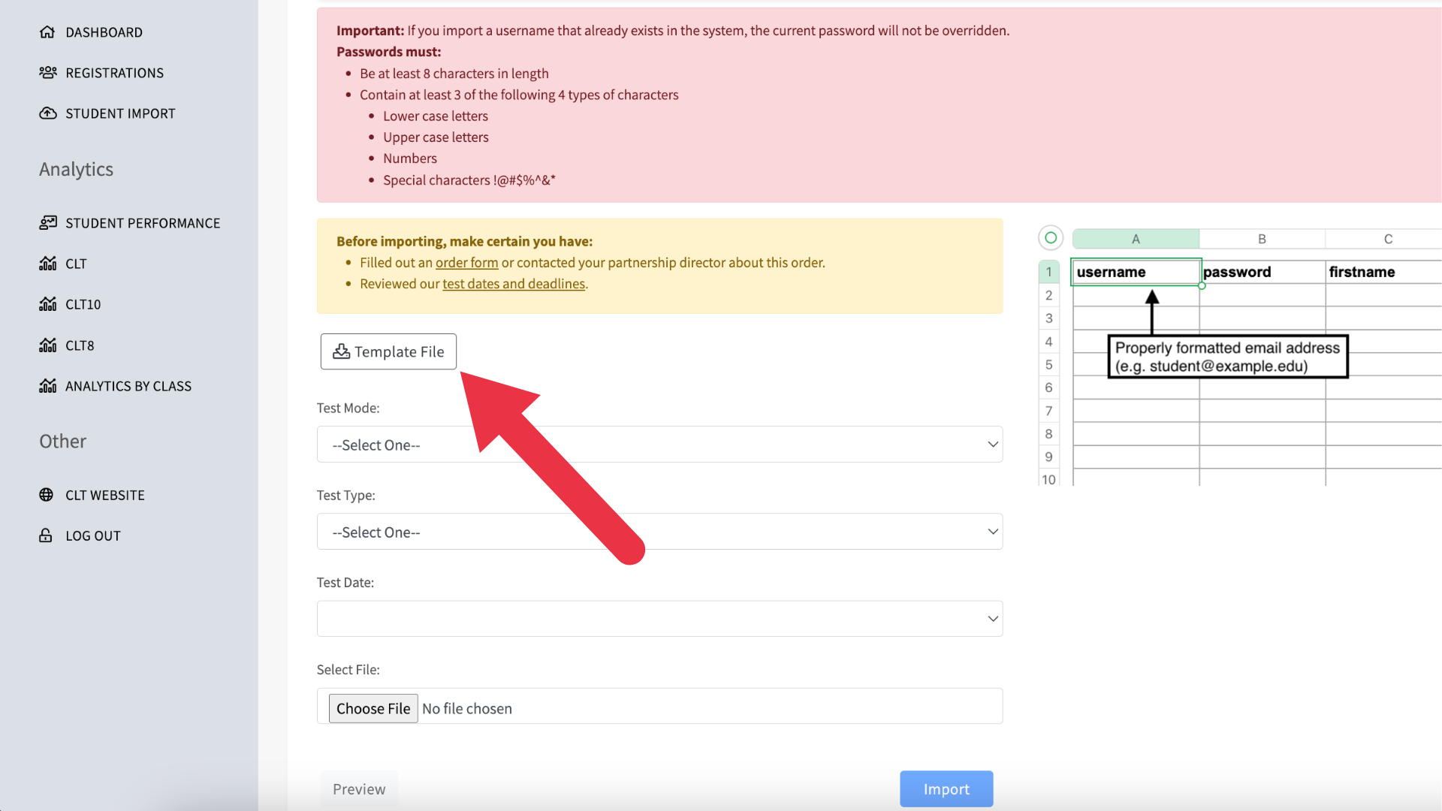Viewport: 1442px width, 811px height.
Task: Expand the Test Type select box
Action: (x=659, y=532)
